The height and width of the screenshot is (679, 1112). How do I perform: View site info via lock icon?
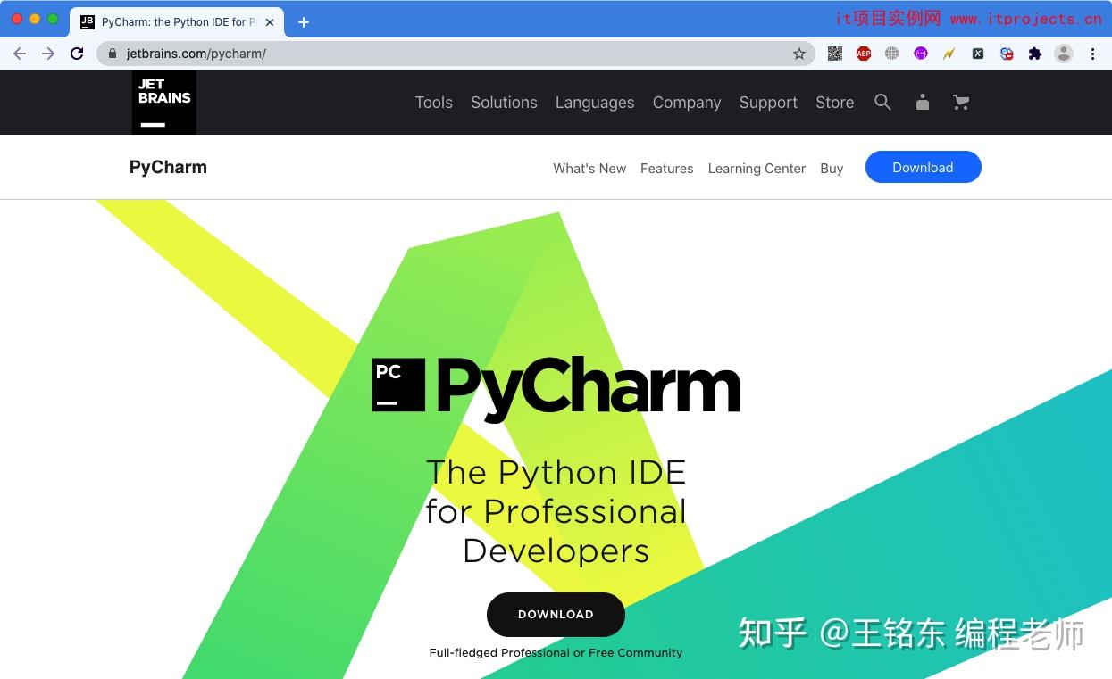pyautogui.click(x=113, y=54)
